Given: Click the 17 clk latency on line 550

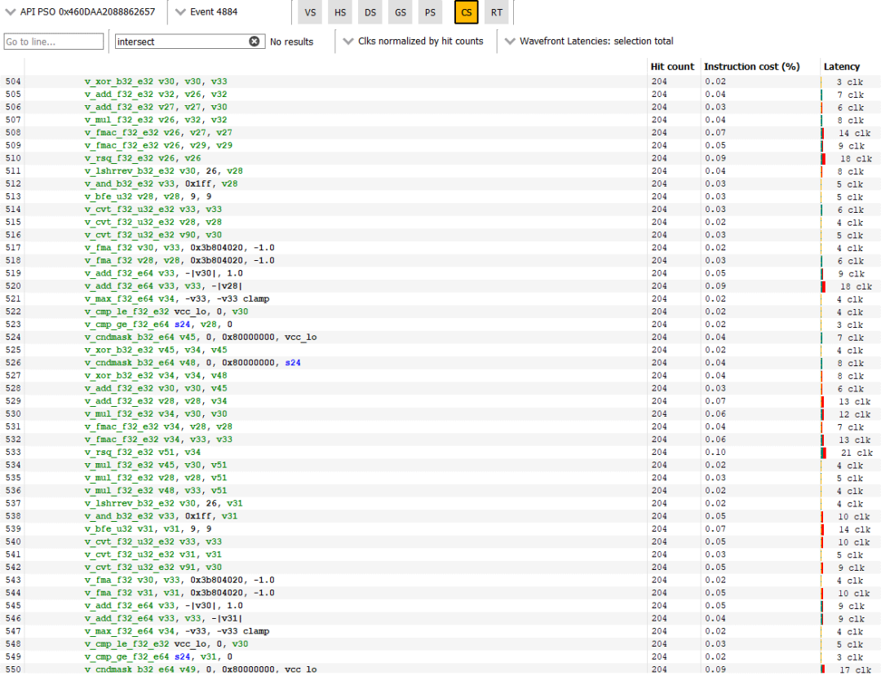Looking at the screenshot, I should [x=855, y=669].
